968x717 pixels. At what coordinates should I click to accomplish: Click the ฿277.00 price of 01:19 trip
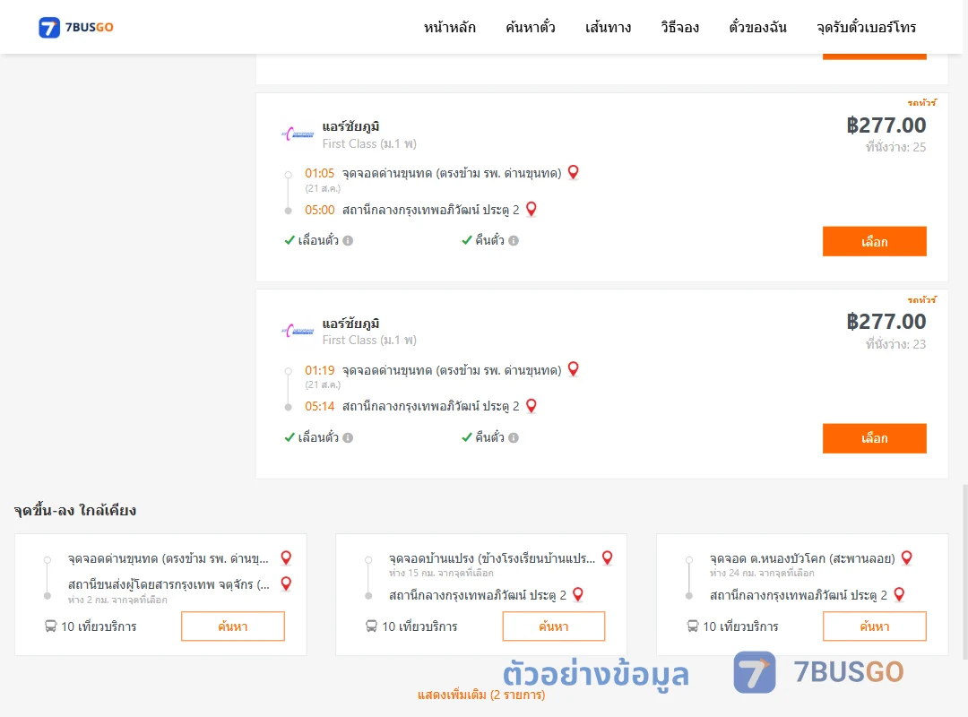coord(886,322)
